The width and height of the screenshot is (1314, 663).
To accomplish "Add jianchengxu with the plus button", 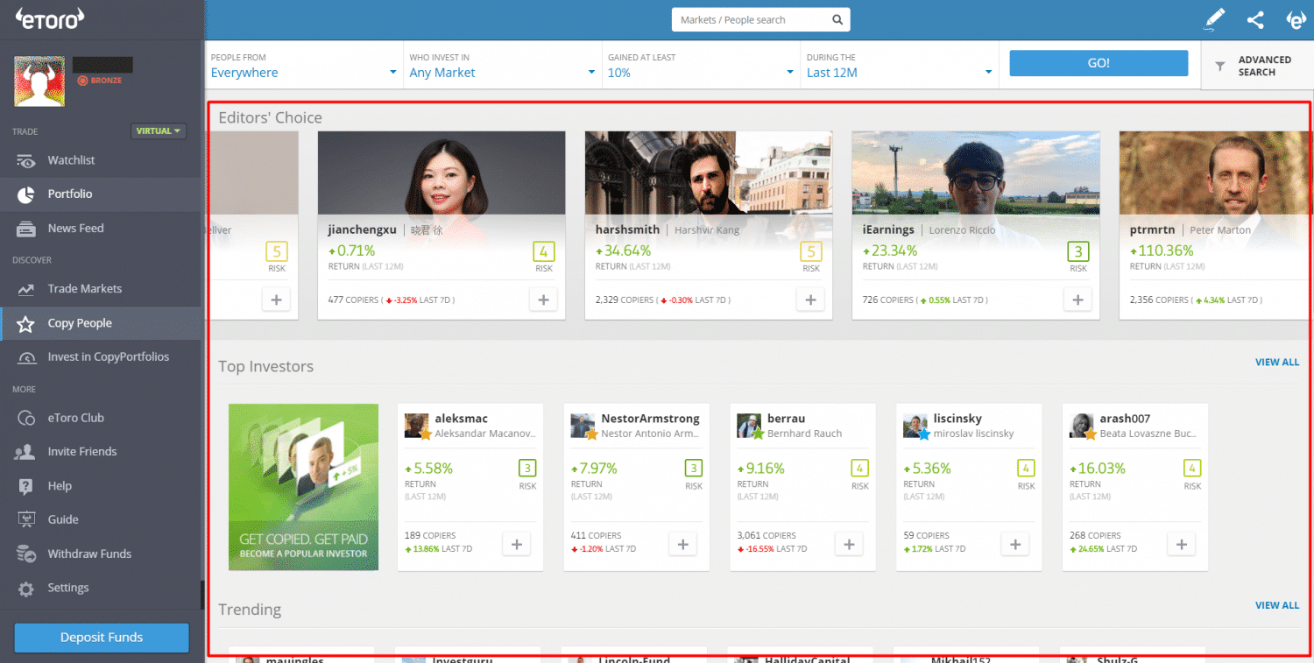I will (x=543, y=300).
